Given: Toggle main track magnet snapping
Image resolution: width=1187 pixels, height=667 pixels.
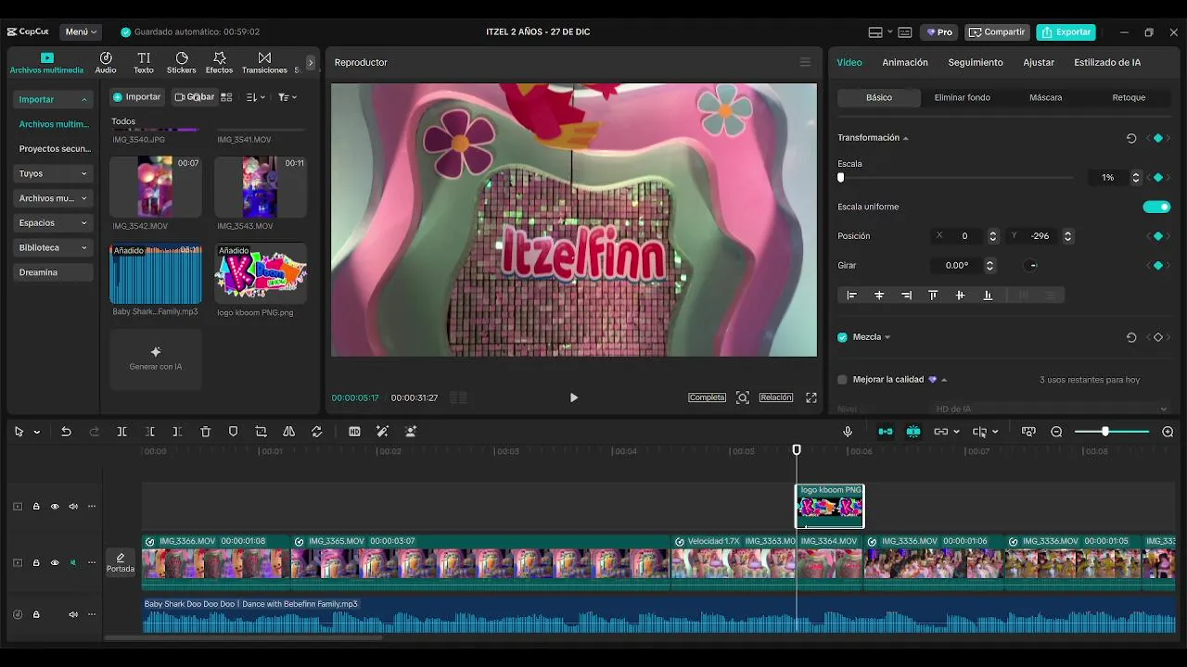Looking at the screenshot, I should pos(886,432).
